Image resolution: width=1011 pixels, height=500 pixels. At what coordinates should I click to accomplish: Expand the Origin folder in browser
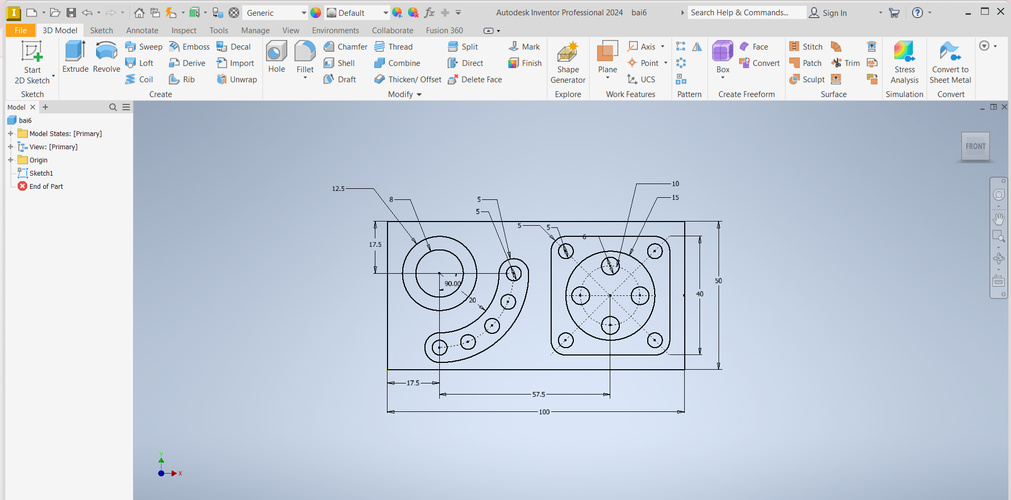pos(11,160)
